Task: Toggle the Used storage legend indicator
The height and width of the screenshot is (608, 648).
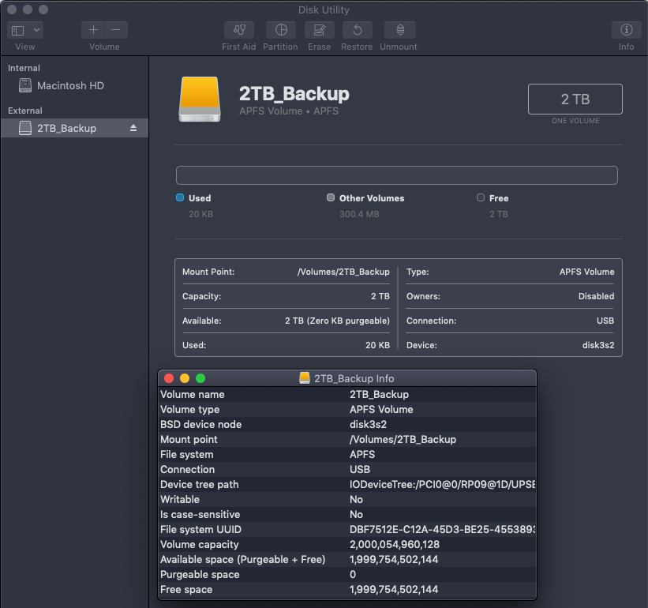Action: (x=179, y=197)
